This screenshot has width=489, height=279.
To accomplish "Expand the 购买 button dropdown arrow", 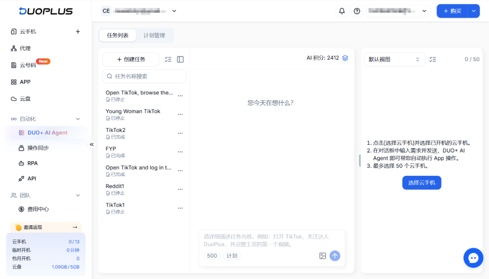I will (x=474, y=11).
